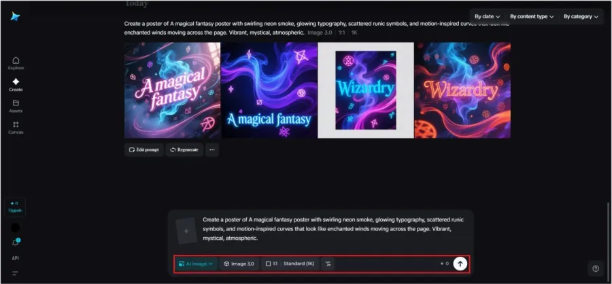
Task: Open the By category filter dropdown
Action: [x=581, y=16]
